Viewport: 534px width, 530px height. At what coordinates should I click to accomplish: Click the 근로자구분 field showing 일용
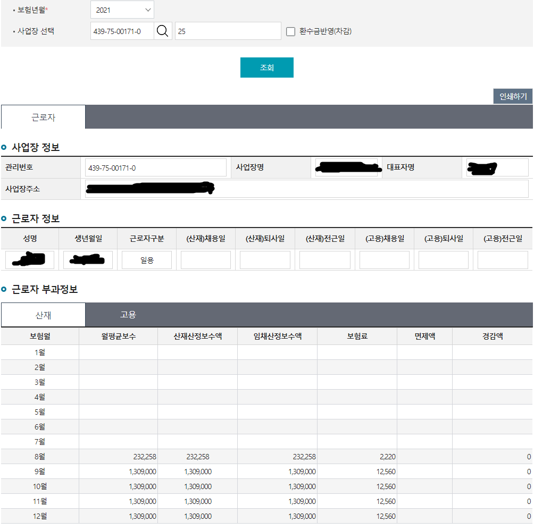(x=147, y=260)
